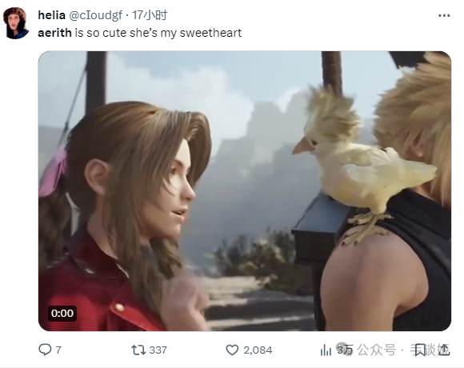Image resolution: width=464 pixels, height=368 pixels.
Task: Open the three-dot more options menu
Action: 444,15
